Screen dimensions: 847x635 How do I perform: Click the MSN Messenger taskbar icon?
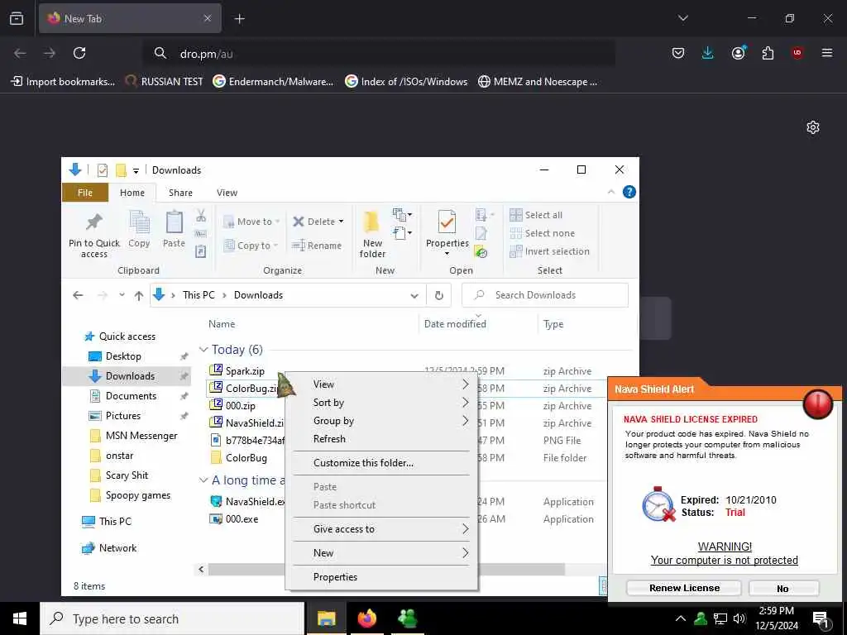point(408,618)
